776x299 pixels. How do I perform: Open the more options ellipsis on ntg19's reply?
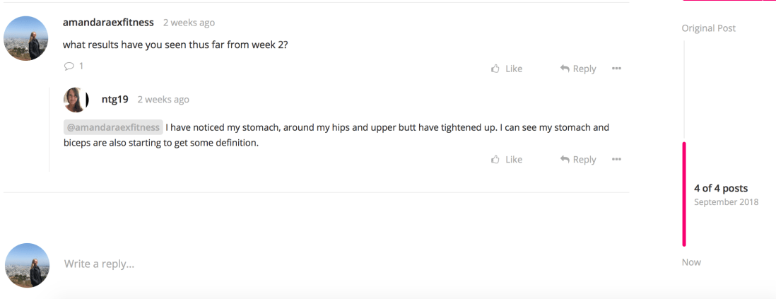tap(616, 160)
